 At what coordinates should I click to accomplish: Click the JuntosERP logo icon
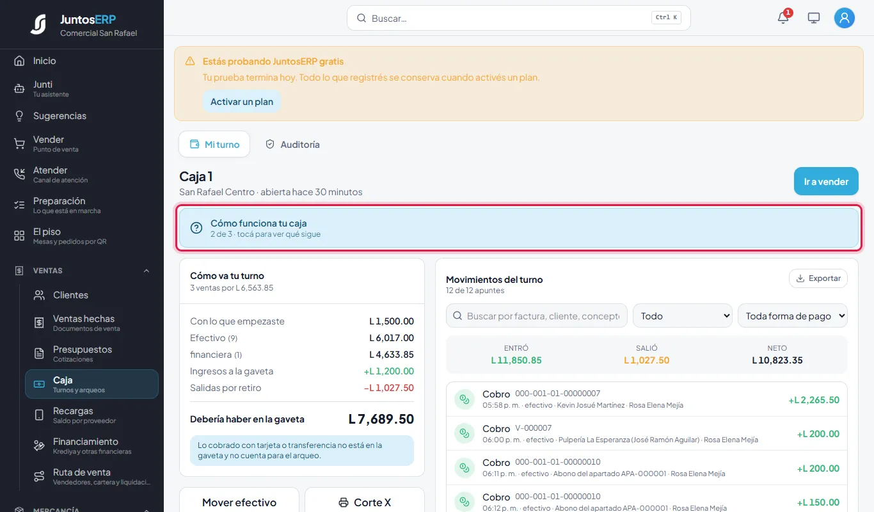tap(38, 24)
